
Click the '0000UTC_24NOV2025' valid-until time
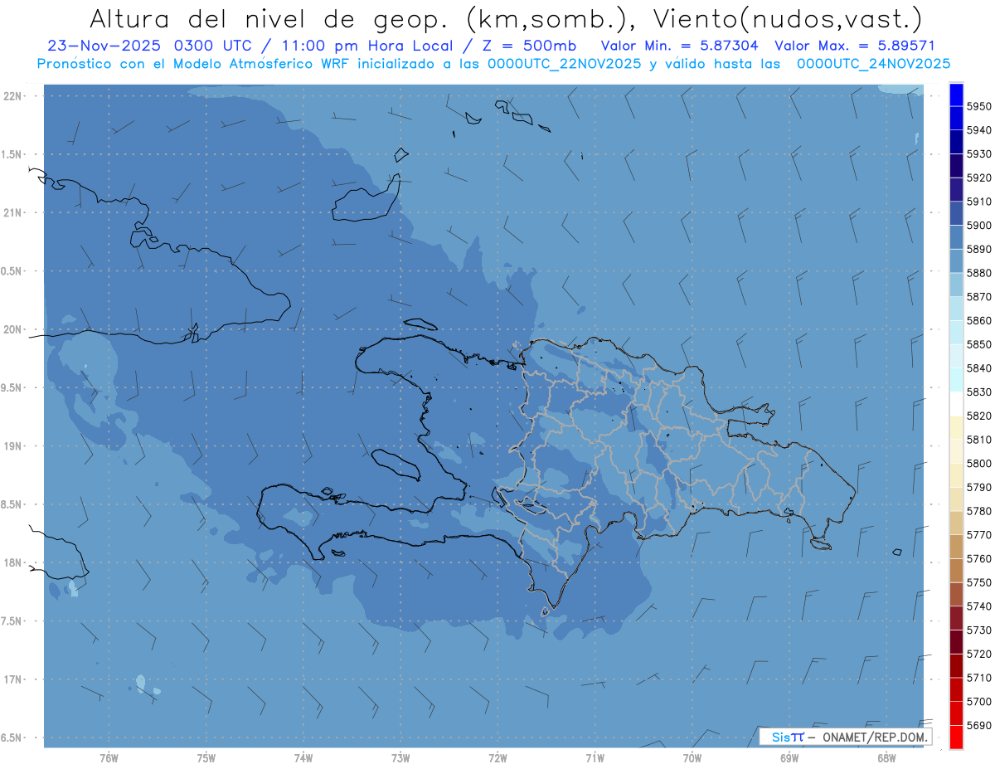point(873,64)
